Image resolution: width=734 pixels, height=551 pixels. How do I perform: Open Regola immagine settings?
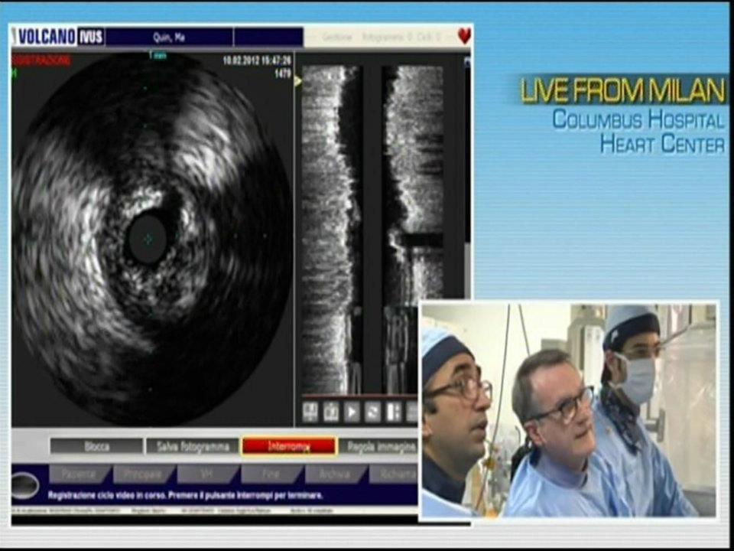379,446
